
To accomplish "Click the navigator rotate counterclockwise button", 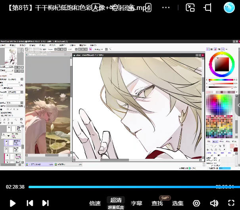I will pos(16,71).
